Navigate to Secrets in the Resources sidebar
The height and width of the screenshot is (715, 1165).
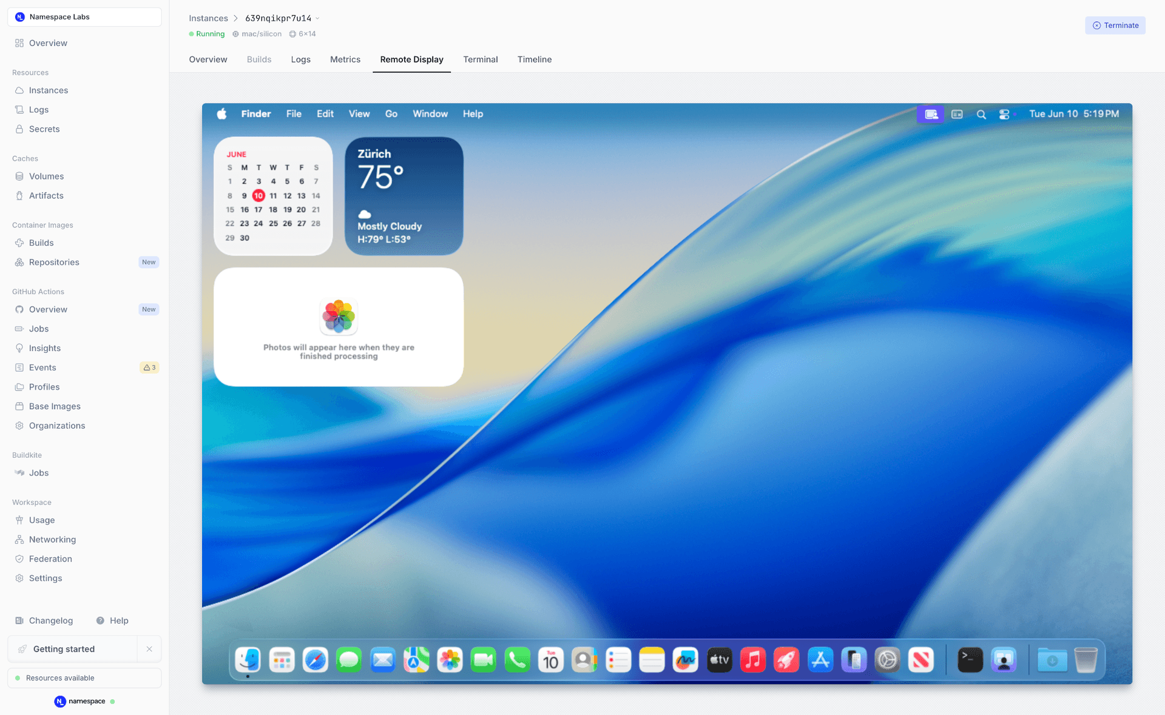click(x=44, y=129)
